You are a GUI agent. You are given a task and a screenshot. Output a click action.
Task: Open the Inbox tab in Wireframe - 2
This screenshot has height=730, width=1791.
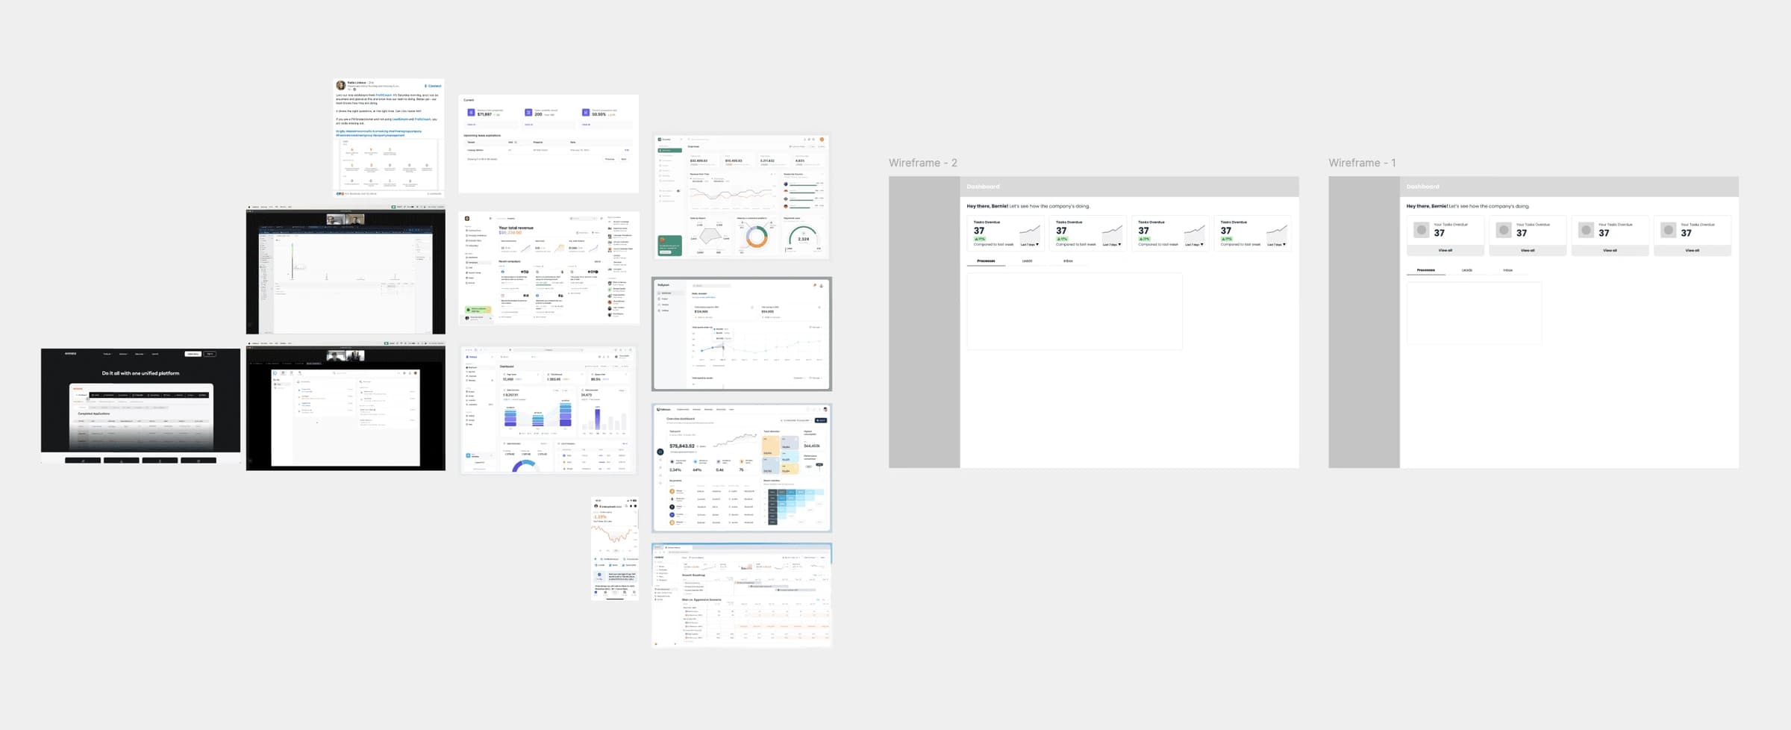tap(1068, 261)
